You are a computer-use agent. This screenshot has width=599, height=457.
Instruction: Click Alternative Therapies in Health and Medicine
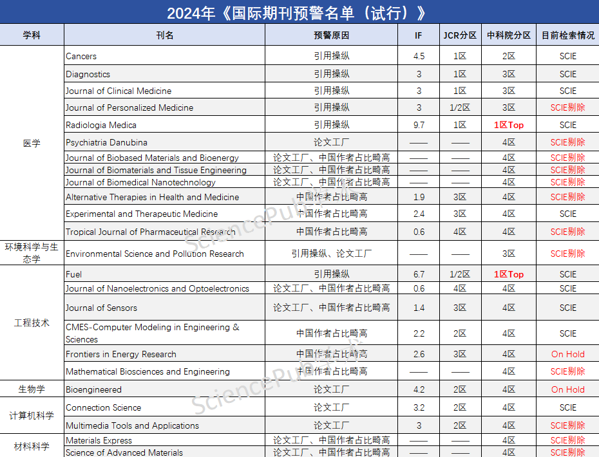[x=153, y=197]
